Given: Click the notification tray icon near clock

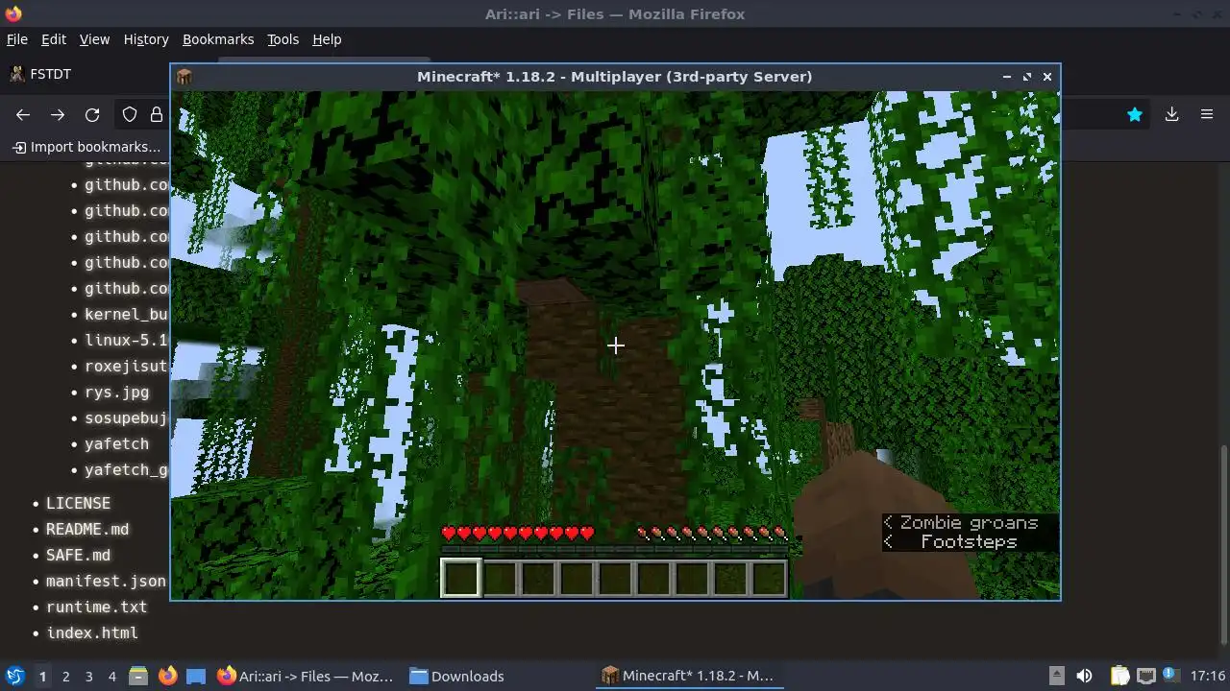Looking at the screenshot, I should coord(1169,675).
